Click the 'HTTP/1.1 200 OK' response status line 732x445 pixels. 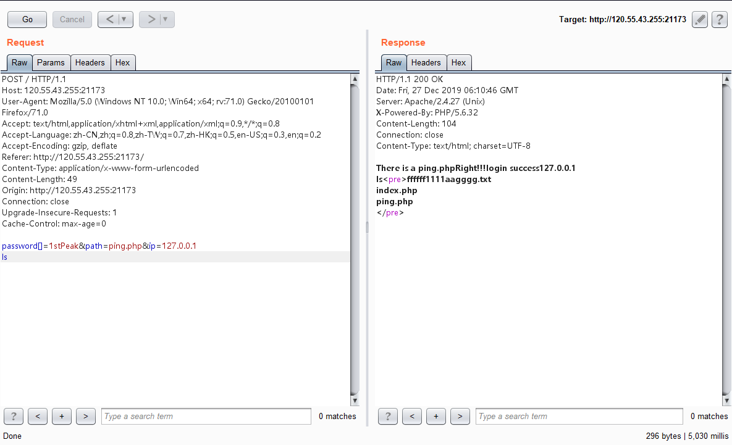point(410,79)
